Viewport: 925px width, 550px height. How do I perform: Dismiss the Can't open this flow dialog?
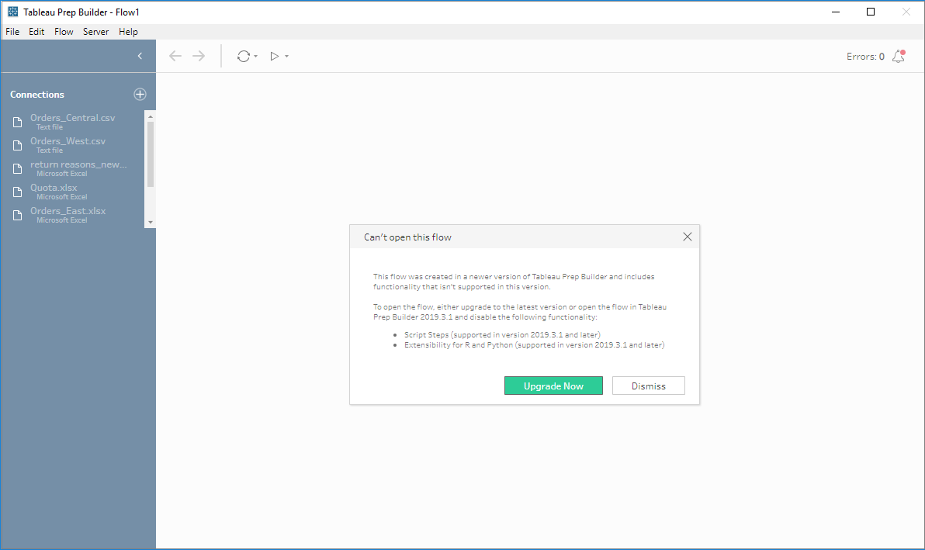(648, 386)
